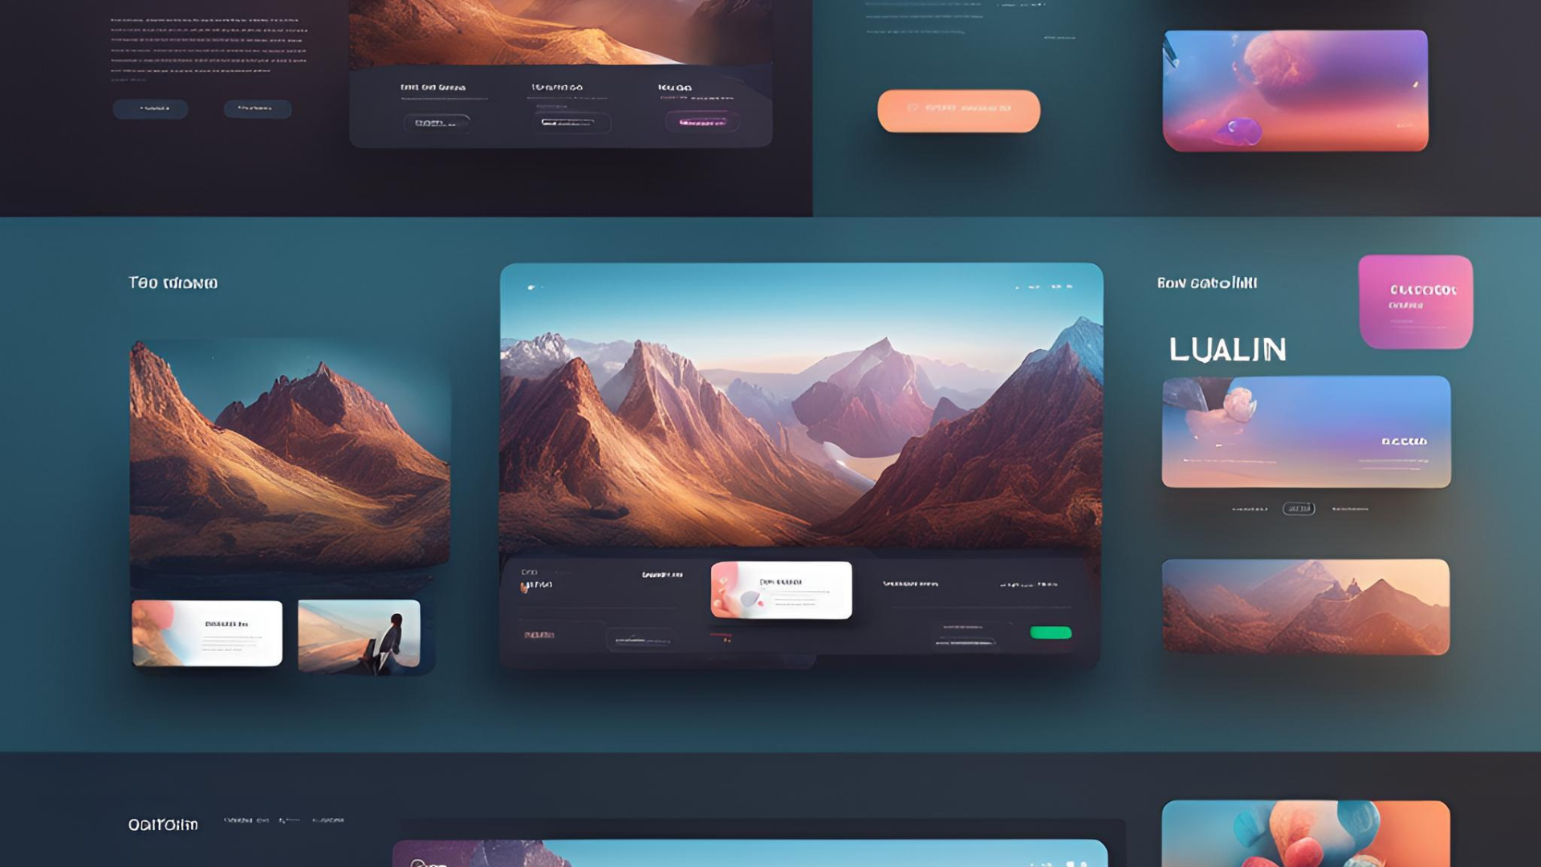1541x867 pixels.
Task: Select the sunset mountain card icon
Action: coord(1305,607)
